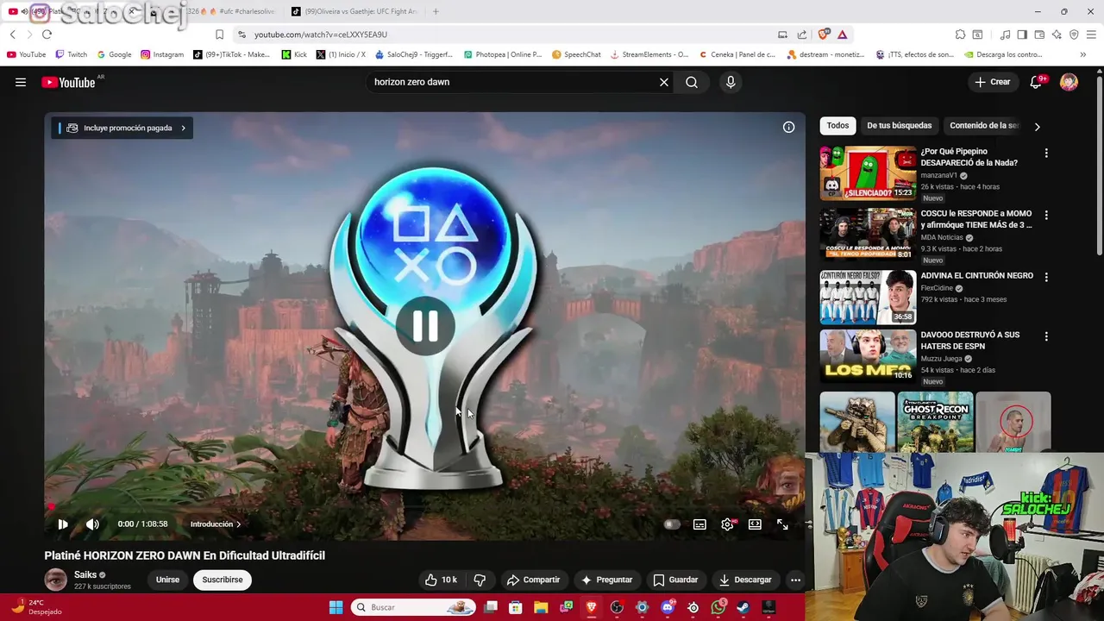Resume video with the center play overlay
Viewport: 1104px width, 621px height.
click(425, 326)
